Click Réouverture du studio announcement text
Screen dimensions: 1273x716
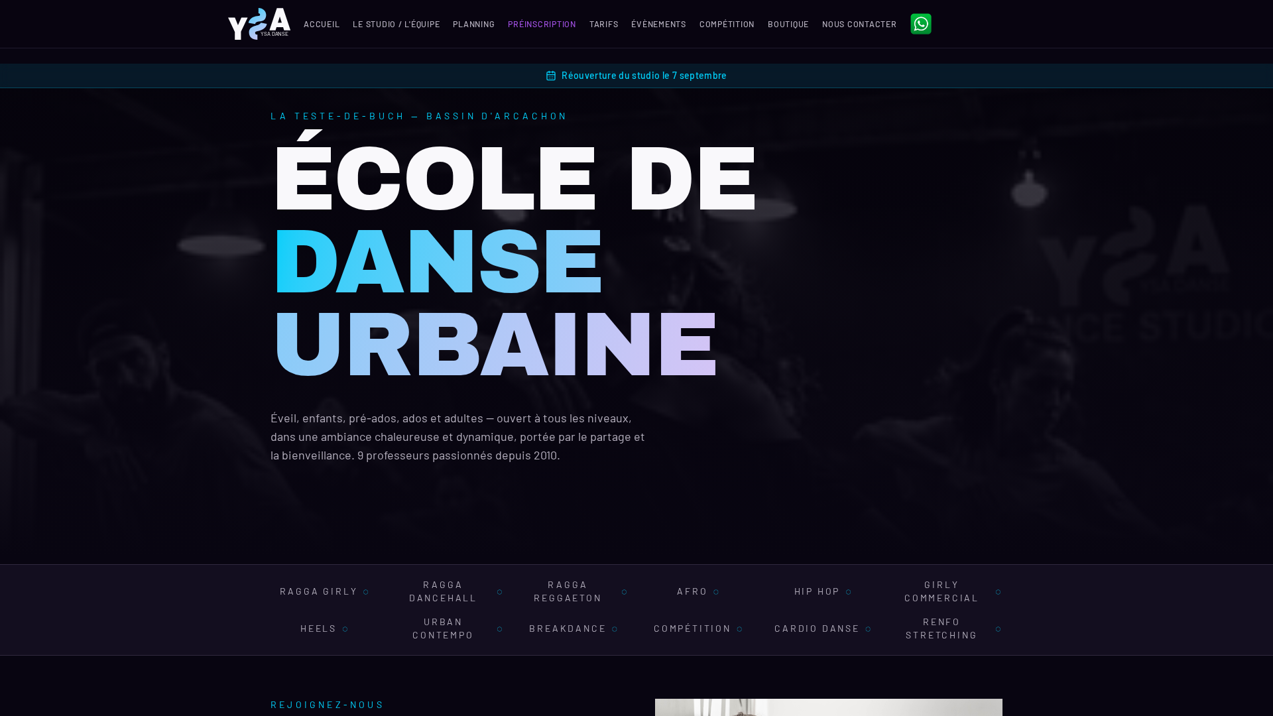[x=644, y=76]
